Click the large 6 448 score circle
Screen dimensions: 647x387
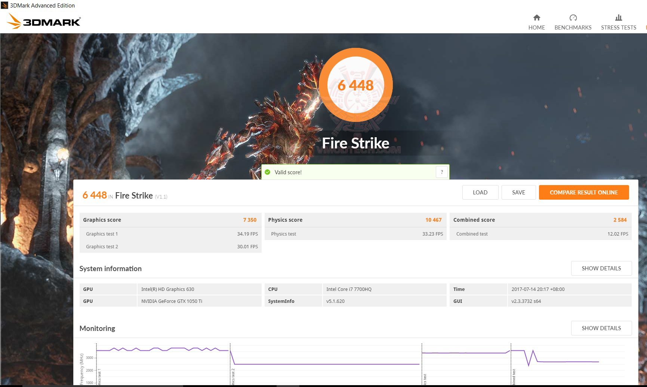(355, 85)
